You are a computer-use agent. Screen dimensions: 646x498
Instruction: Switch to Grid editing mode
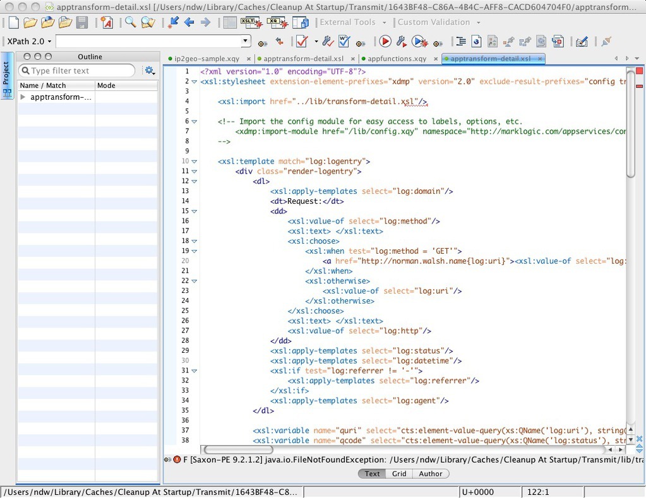[x=399, y=473]
